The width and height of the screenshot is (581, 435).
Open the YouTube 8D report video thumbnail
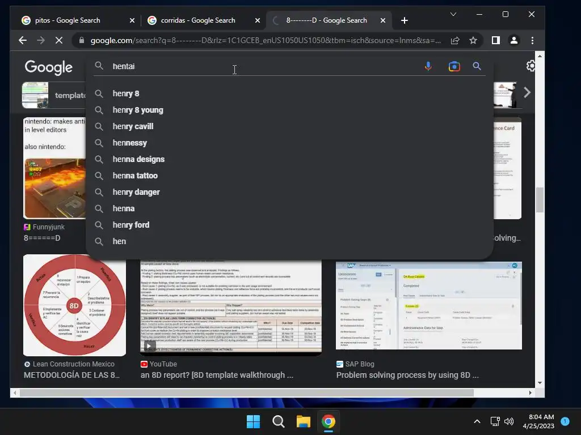[231, 307]
